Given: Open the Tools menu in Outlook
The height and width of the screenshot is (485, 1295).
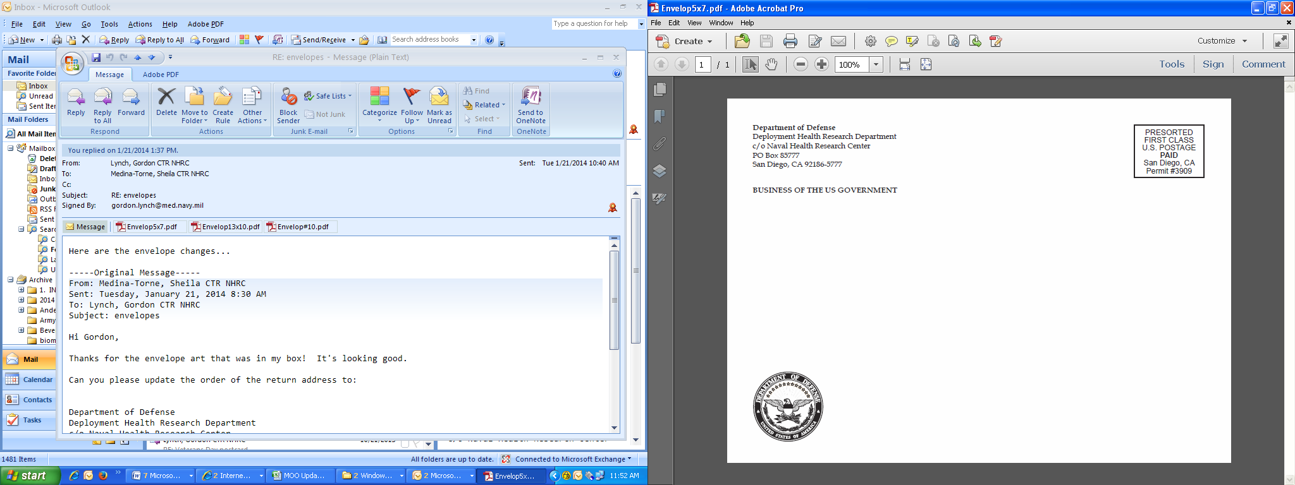Looking at the screenshot, I should pos(109,24).
